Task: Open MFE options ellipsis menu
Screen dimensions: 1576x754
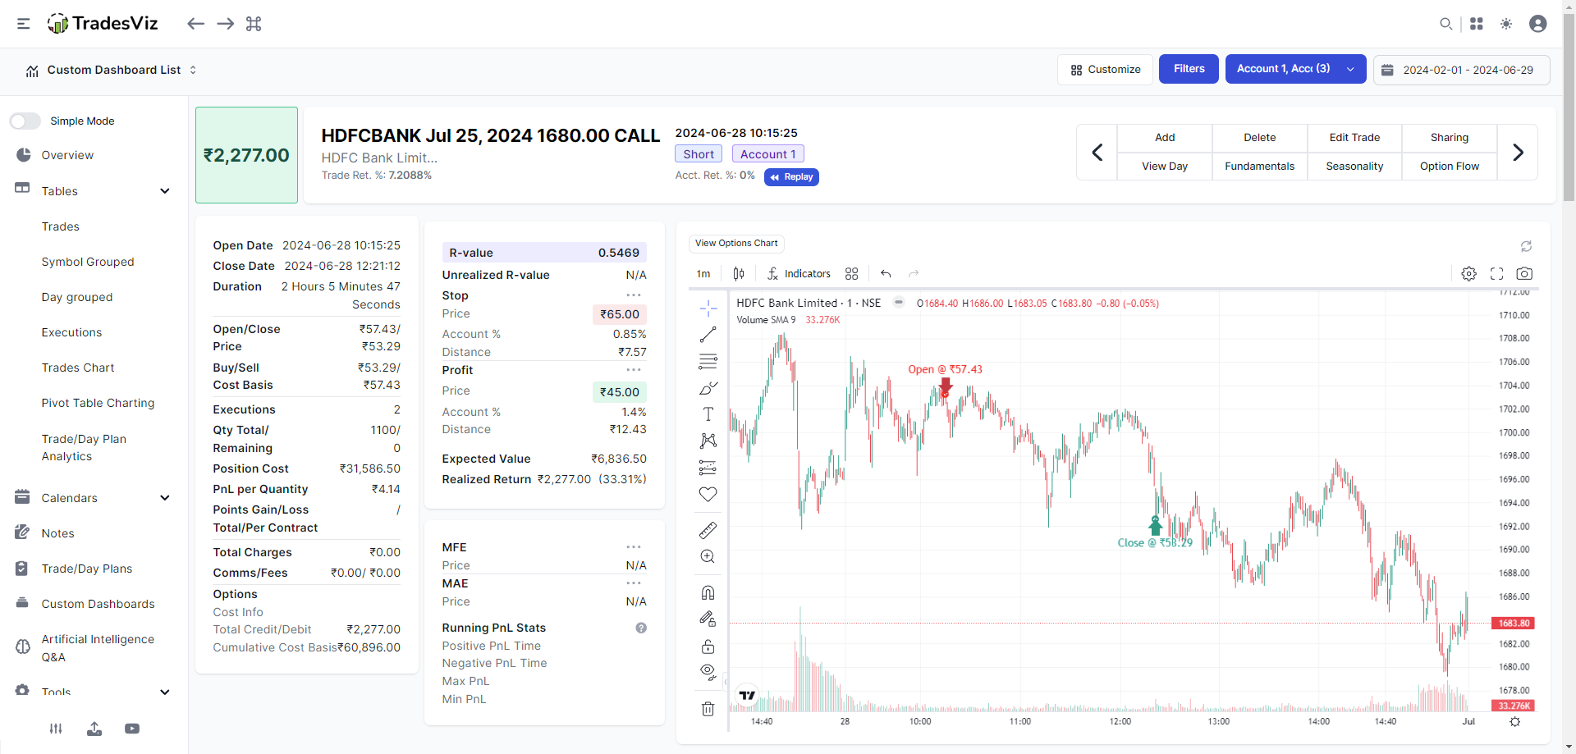Action: point(634,547)
